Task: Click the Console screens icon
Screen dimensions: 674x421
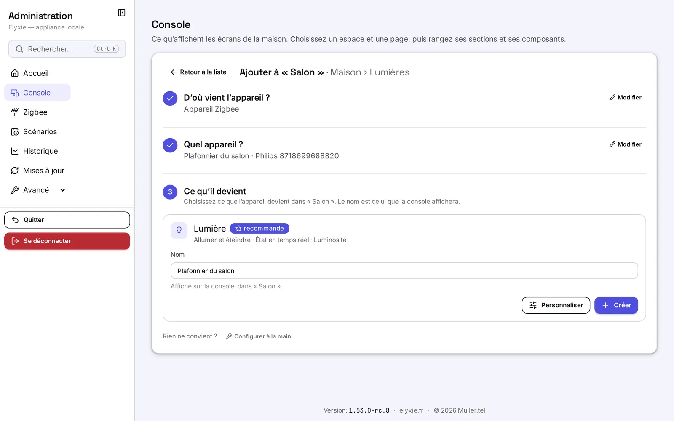Action: point(15,93)
